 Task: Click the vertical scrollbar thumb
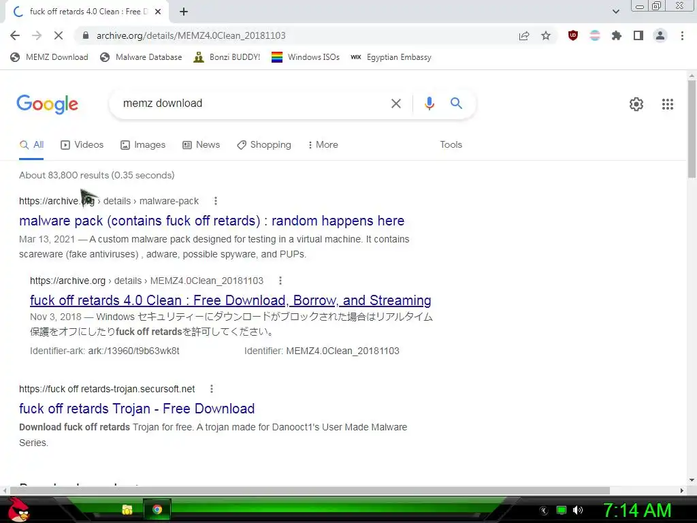[692, 129]
